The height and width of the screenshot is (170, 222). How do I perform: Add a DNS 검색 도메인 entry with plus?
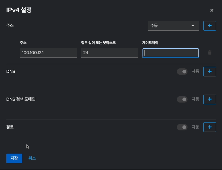[210, 99]
